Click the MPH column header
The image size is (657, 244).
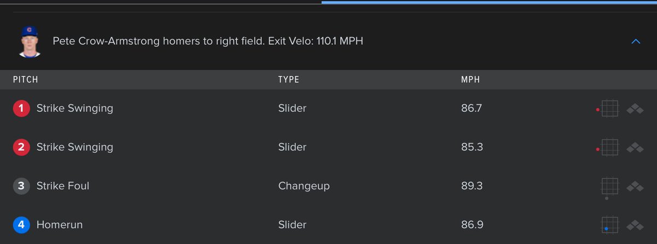pos(470,80)
